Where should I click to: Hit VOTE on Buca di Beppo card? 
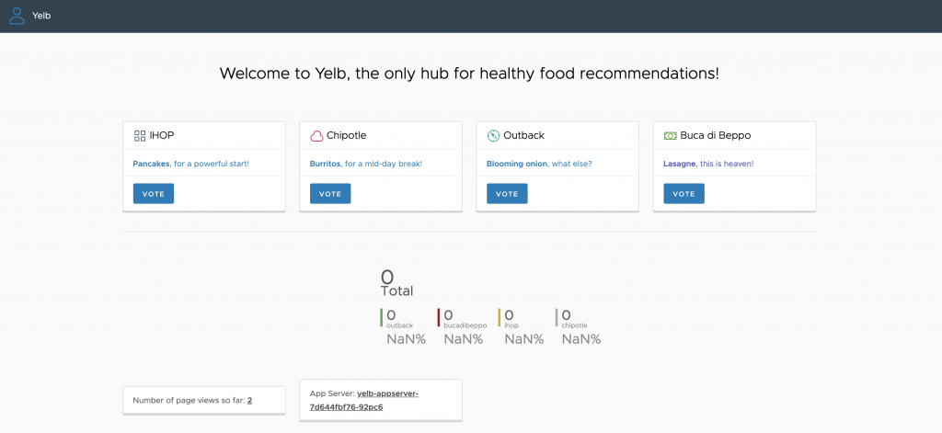(684, 194)
